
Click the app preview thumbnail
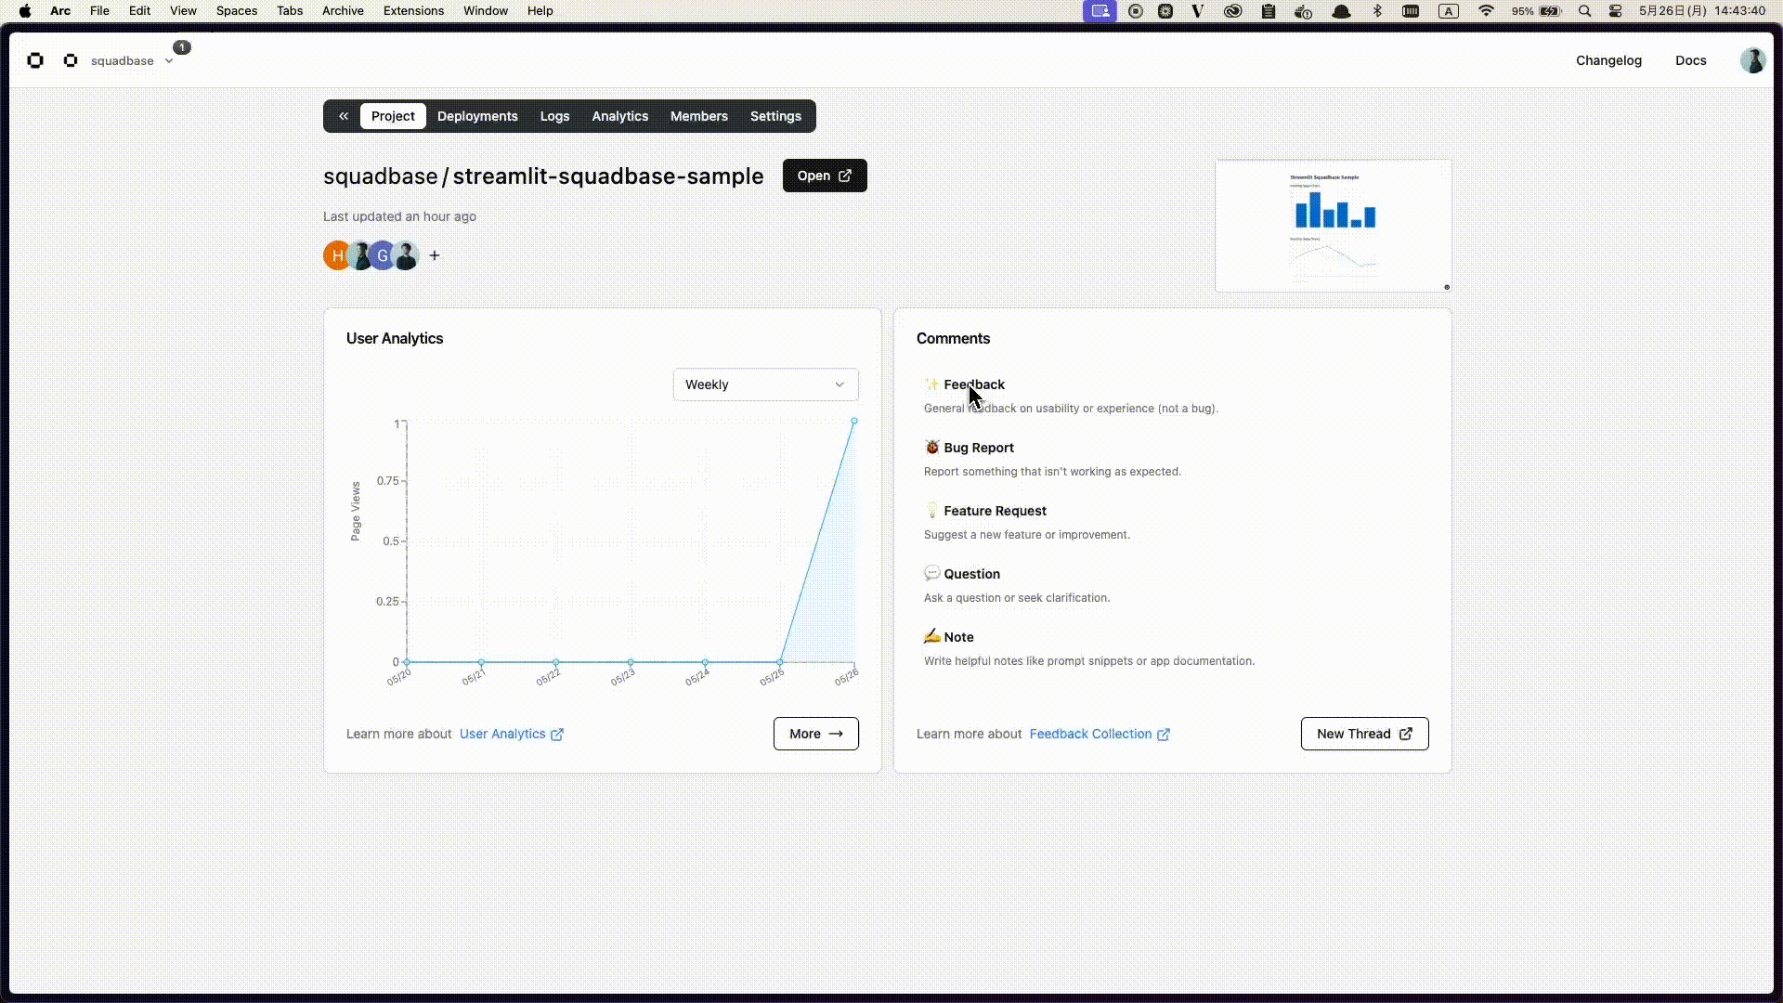tap(1333, 226)
